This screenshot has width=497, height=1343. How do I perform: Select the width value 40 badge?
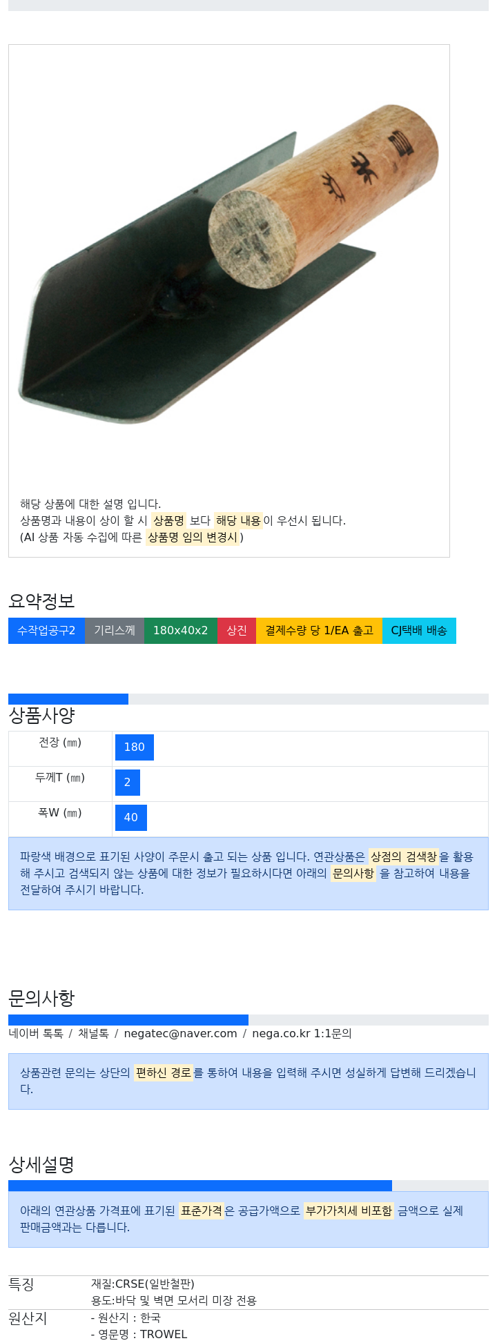coord(131,818)
